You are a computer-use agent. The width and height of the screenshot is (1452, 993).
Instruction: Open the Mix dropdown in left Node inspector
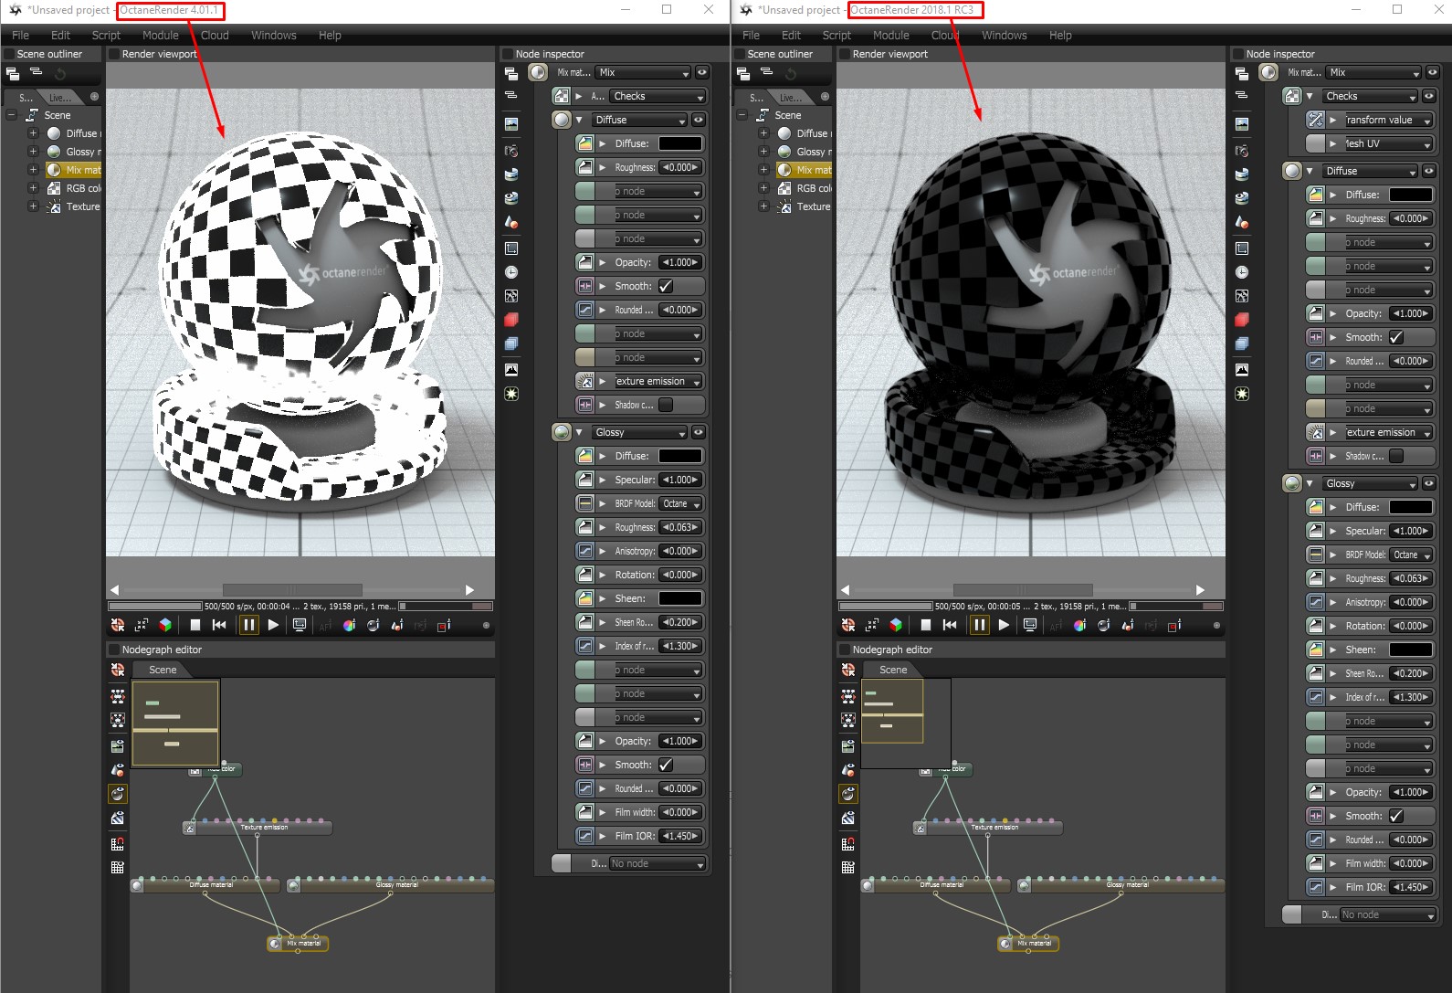pyautogui.click(x=643, y=72)
